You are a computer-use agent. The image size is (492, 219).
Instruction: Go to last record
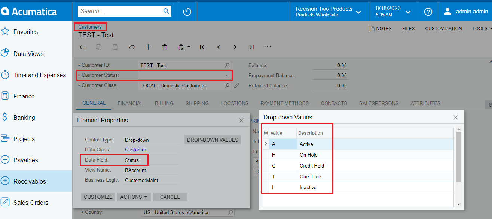[x=251, y=47]
